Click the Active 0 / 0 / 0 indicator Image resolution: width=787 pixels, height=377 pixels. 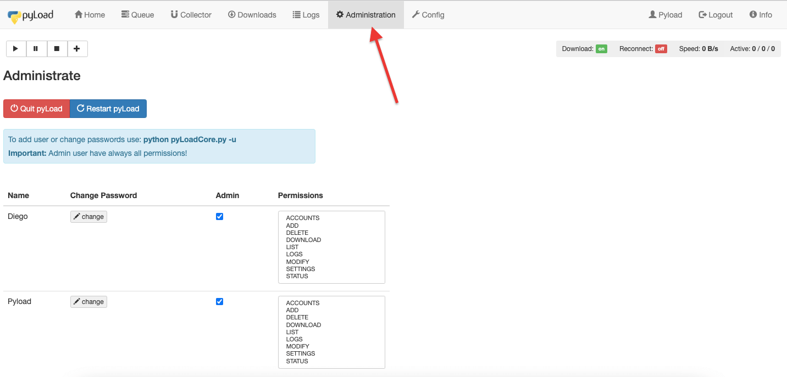pyautogui.click(x=752, y=49)
